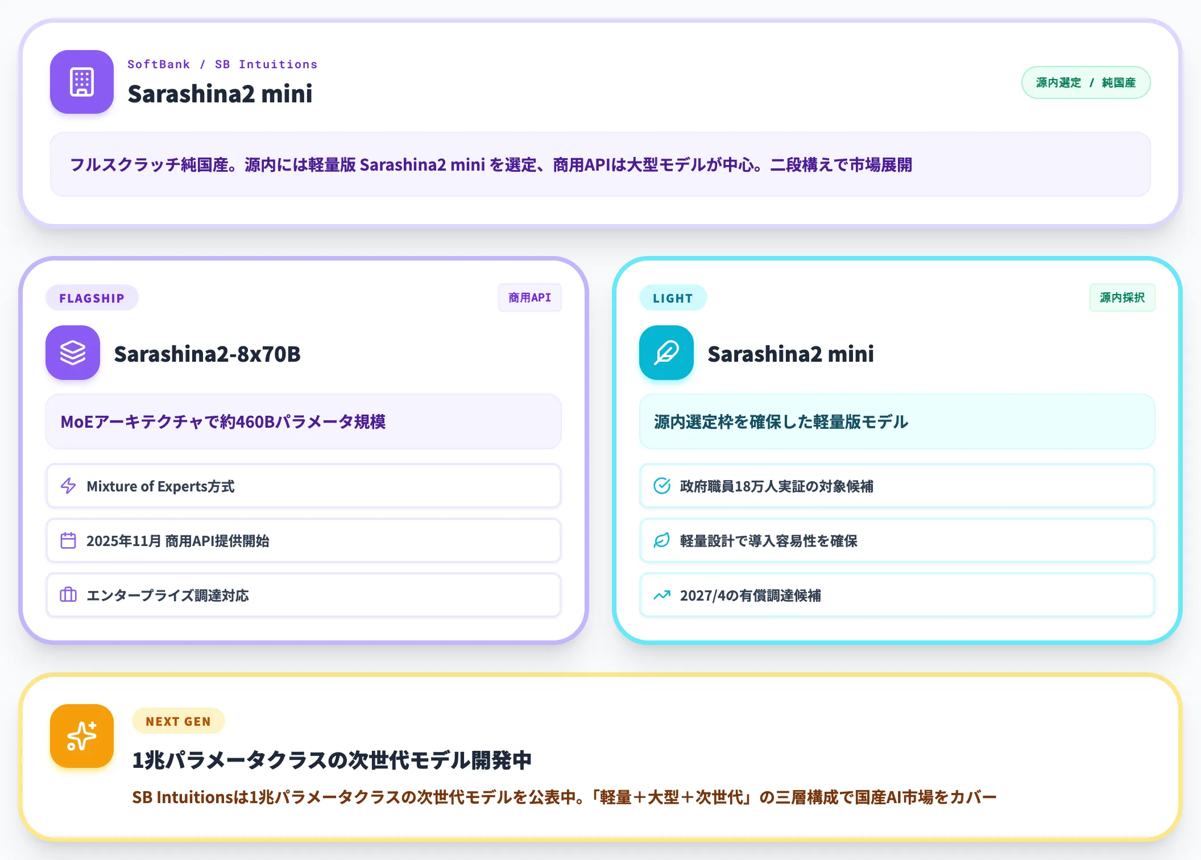Click the lightning icon beside Mixture of Experts方式

pos(68,486)
